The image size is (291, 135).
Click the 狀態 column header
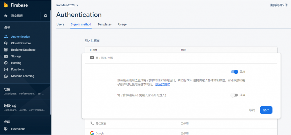(x=183, y=50)
